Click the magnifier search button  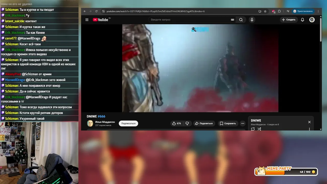click(241, 20)
